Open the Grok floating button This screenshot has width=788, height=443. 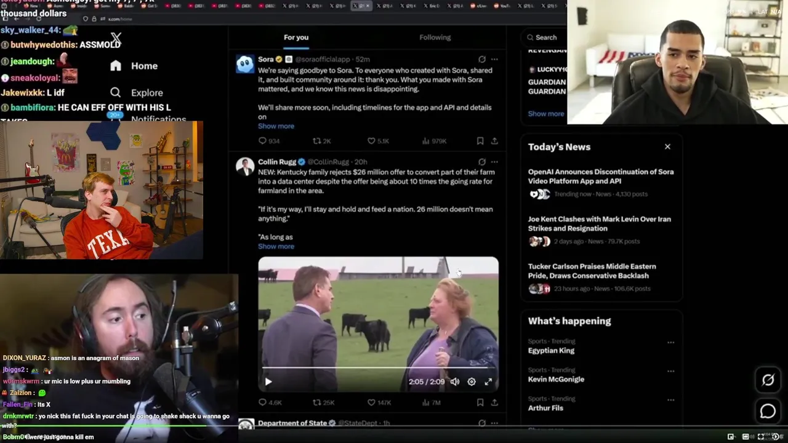768,380
